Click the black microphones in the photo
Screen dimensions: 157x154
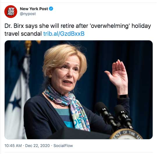tap(113, 115)
